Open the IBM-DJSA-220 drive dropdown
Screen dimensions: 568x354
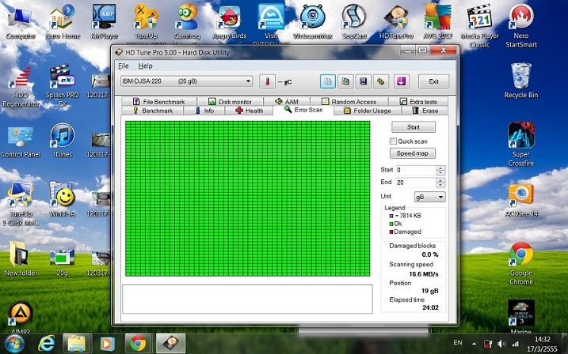185,81
